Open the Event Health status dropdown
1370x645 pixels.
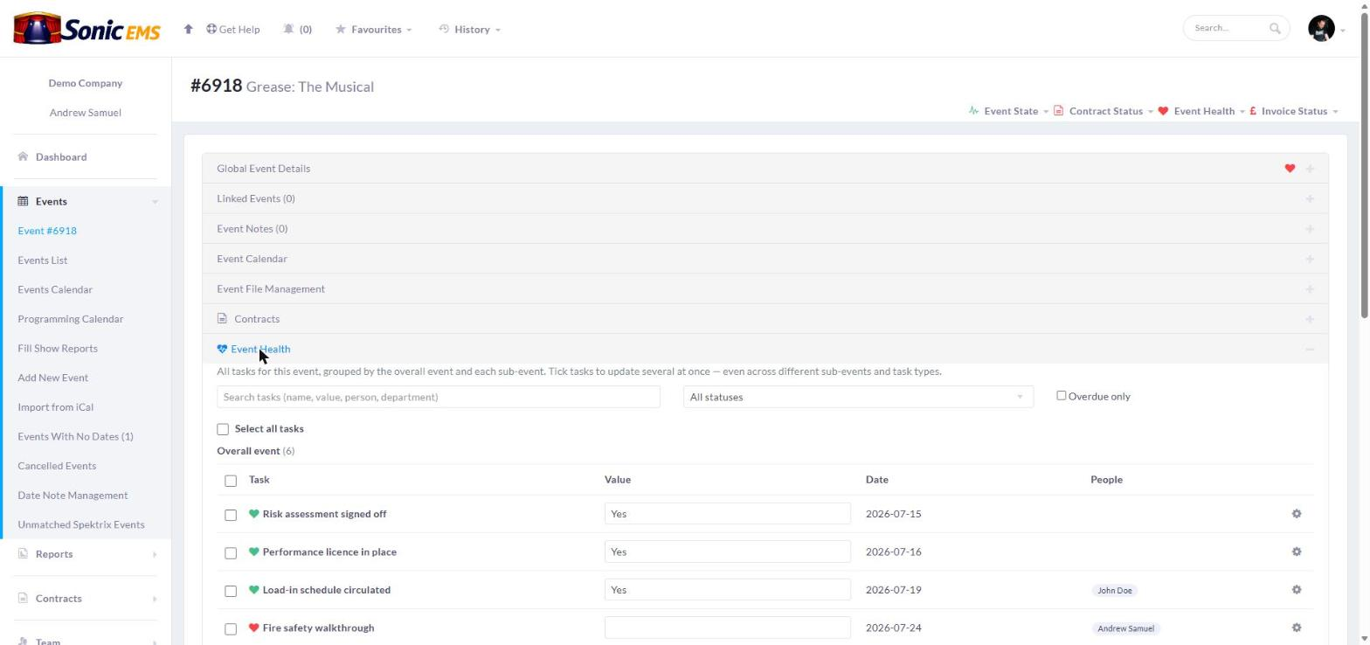1201,111
